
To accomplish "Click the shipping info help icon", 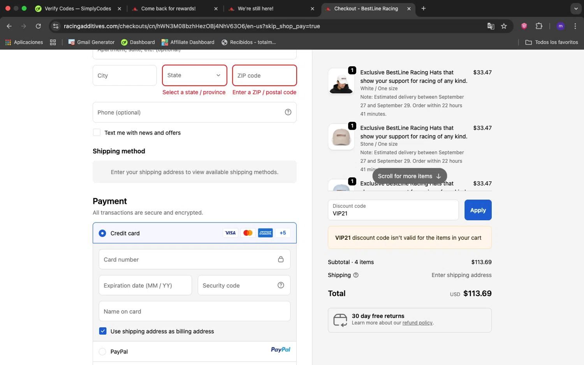I will 356,275.
